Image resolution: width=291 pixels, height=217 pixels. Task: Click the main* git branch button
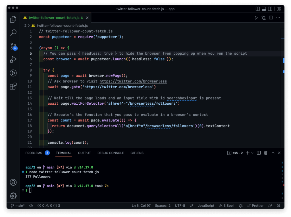(x=18, y=206)
